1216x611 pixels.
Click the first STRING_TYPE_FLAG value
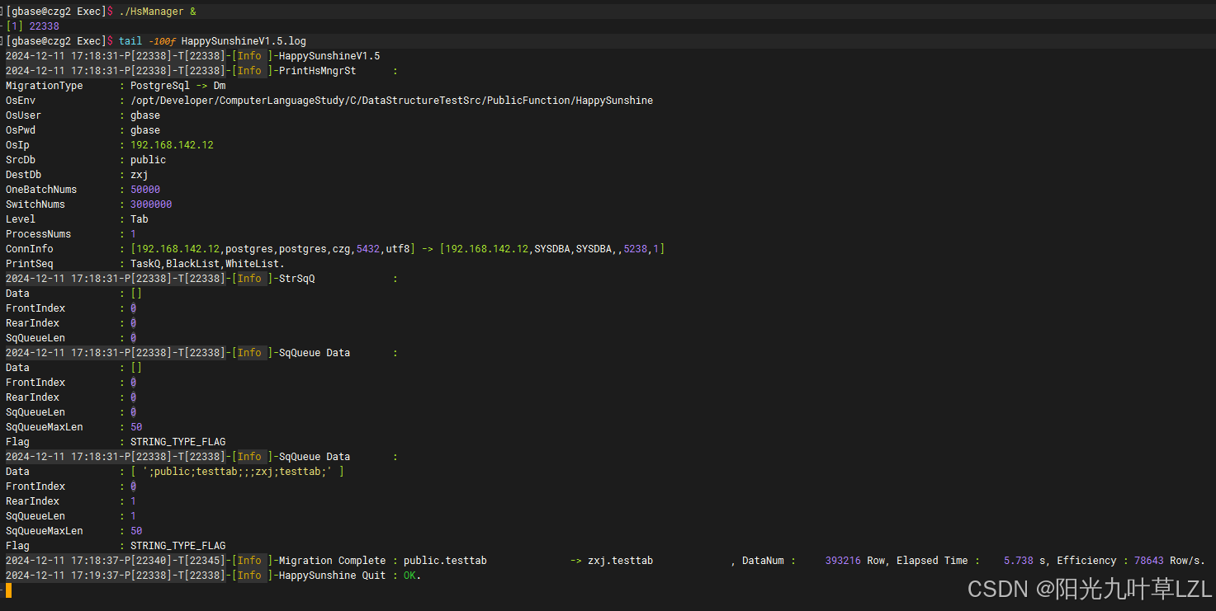pos(177,442)
